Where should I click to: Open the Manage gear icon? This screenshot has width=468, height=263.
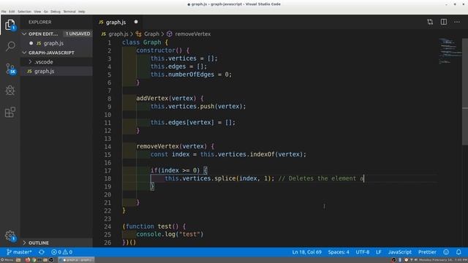click(10, 235)
